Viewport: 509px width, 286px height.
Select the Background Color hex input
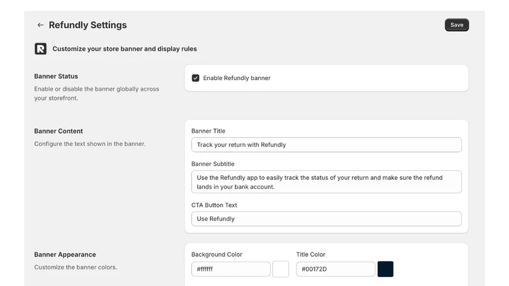pyautogui.click(x=231, y=269)
